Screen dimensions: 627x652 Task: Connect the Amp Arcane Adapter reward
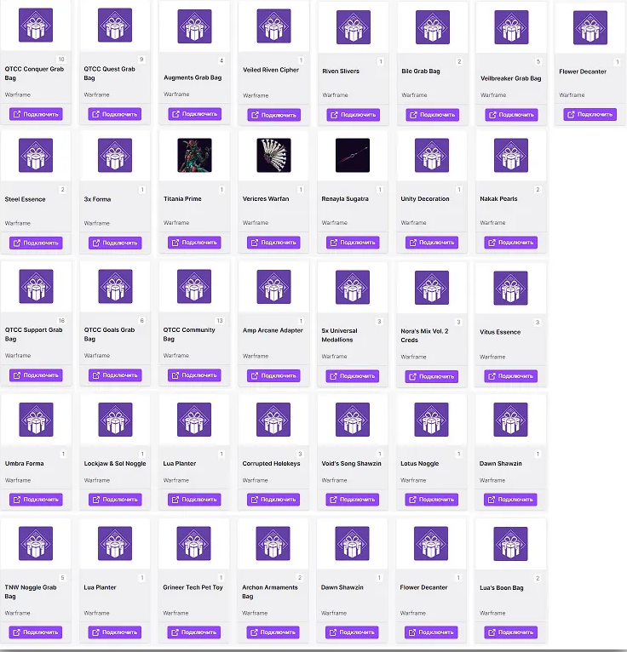(273, 376)
